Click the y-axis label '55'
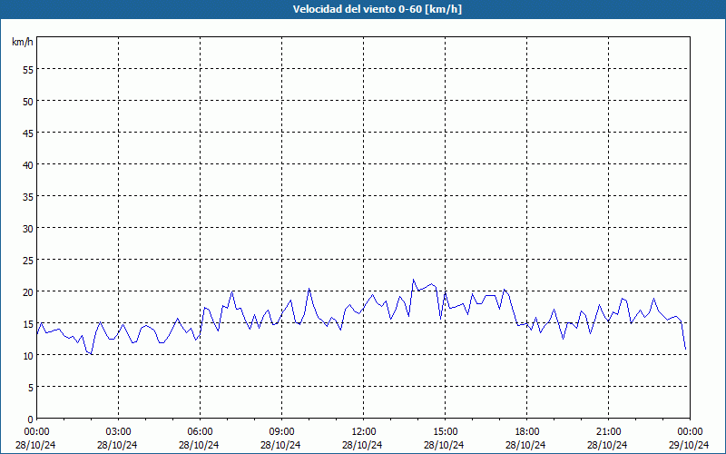This screenshot has height=454, width=726. [x=28, y=71]
